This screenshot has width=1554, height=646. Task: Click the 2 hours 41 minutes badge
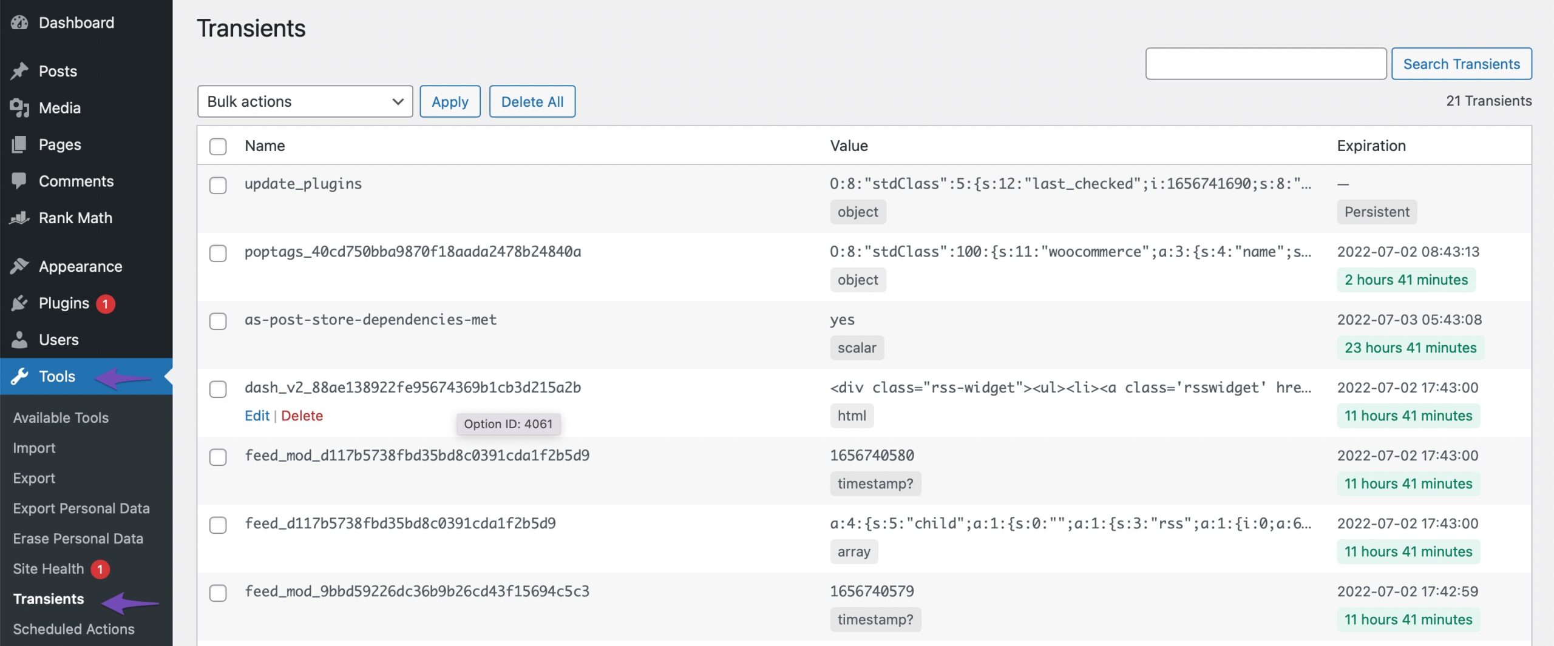[1406, 280]
